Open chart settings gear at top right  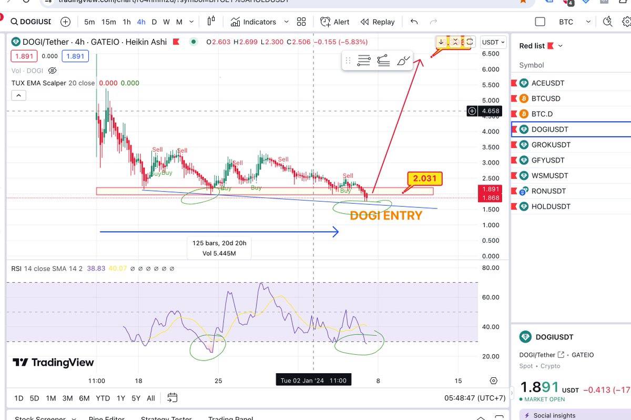pyautogui.click(x=626, y=22)
